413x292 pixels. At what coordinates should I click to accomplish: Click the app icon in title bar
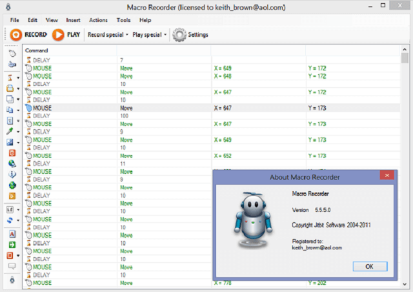click(x=8, y=7)
